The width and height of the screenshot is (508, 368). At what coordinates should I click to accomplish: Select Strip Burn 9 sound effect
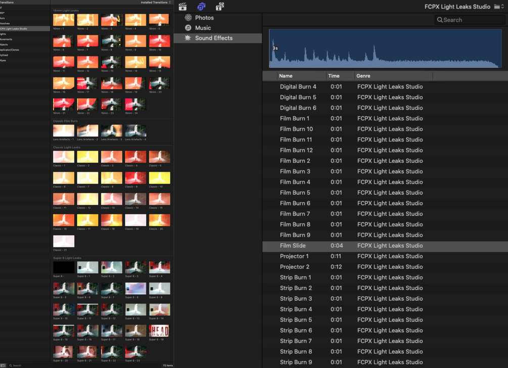[385, 362]
